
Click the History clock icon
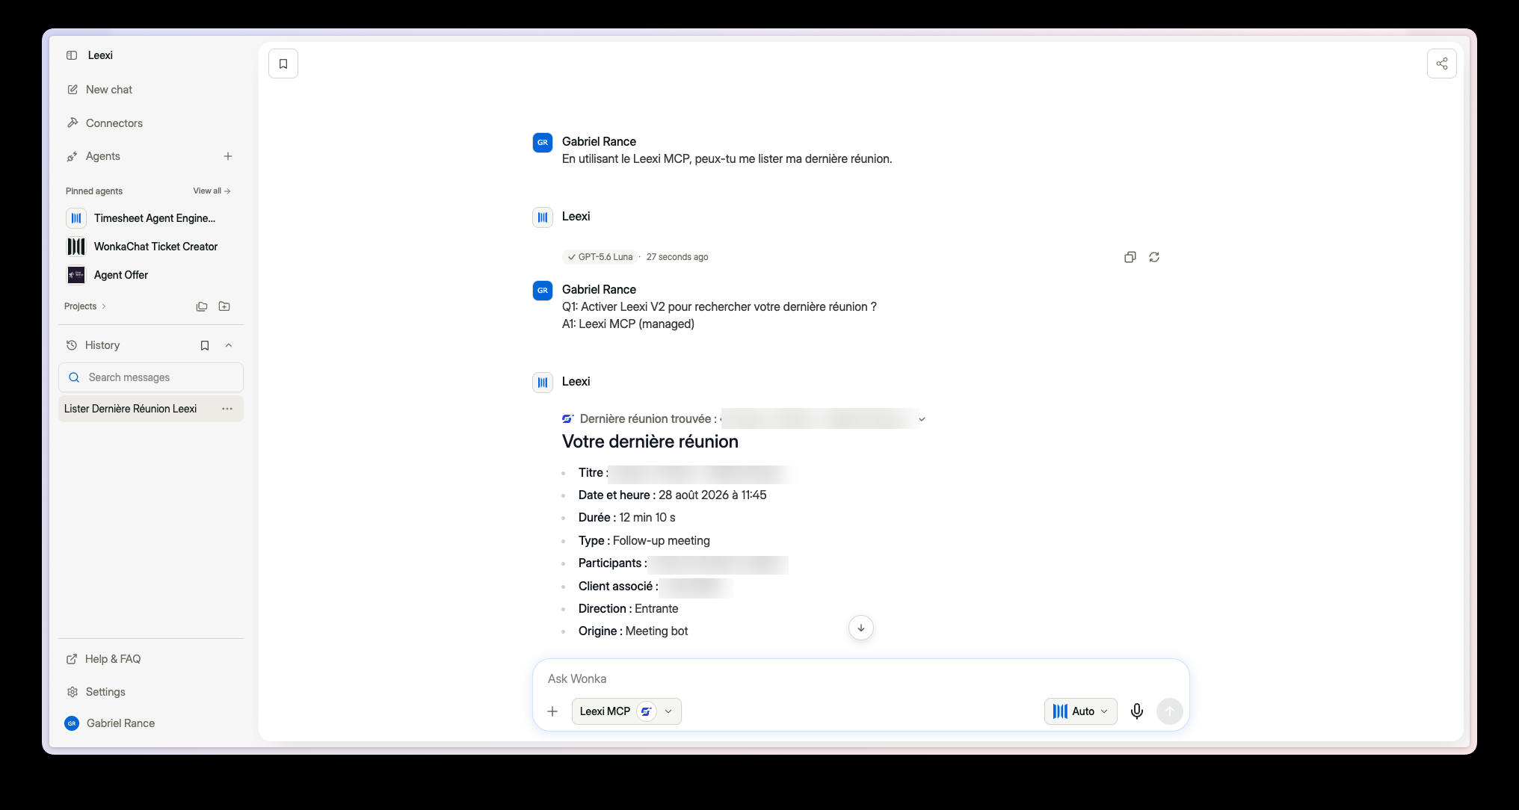pyautogui.click(x=72, y=345)
